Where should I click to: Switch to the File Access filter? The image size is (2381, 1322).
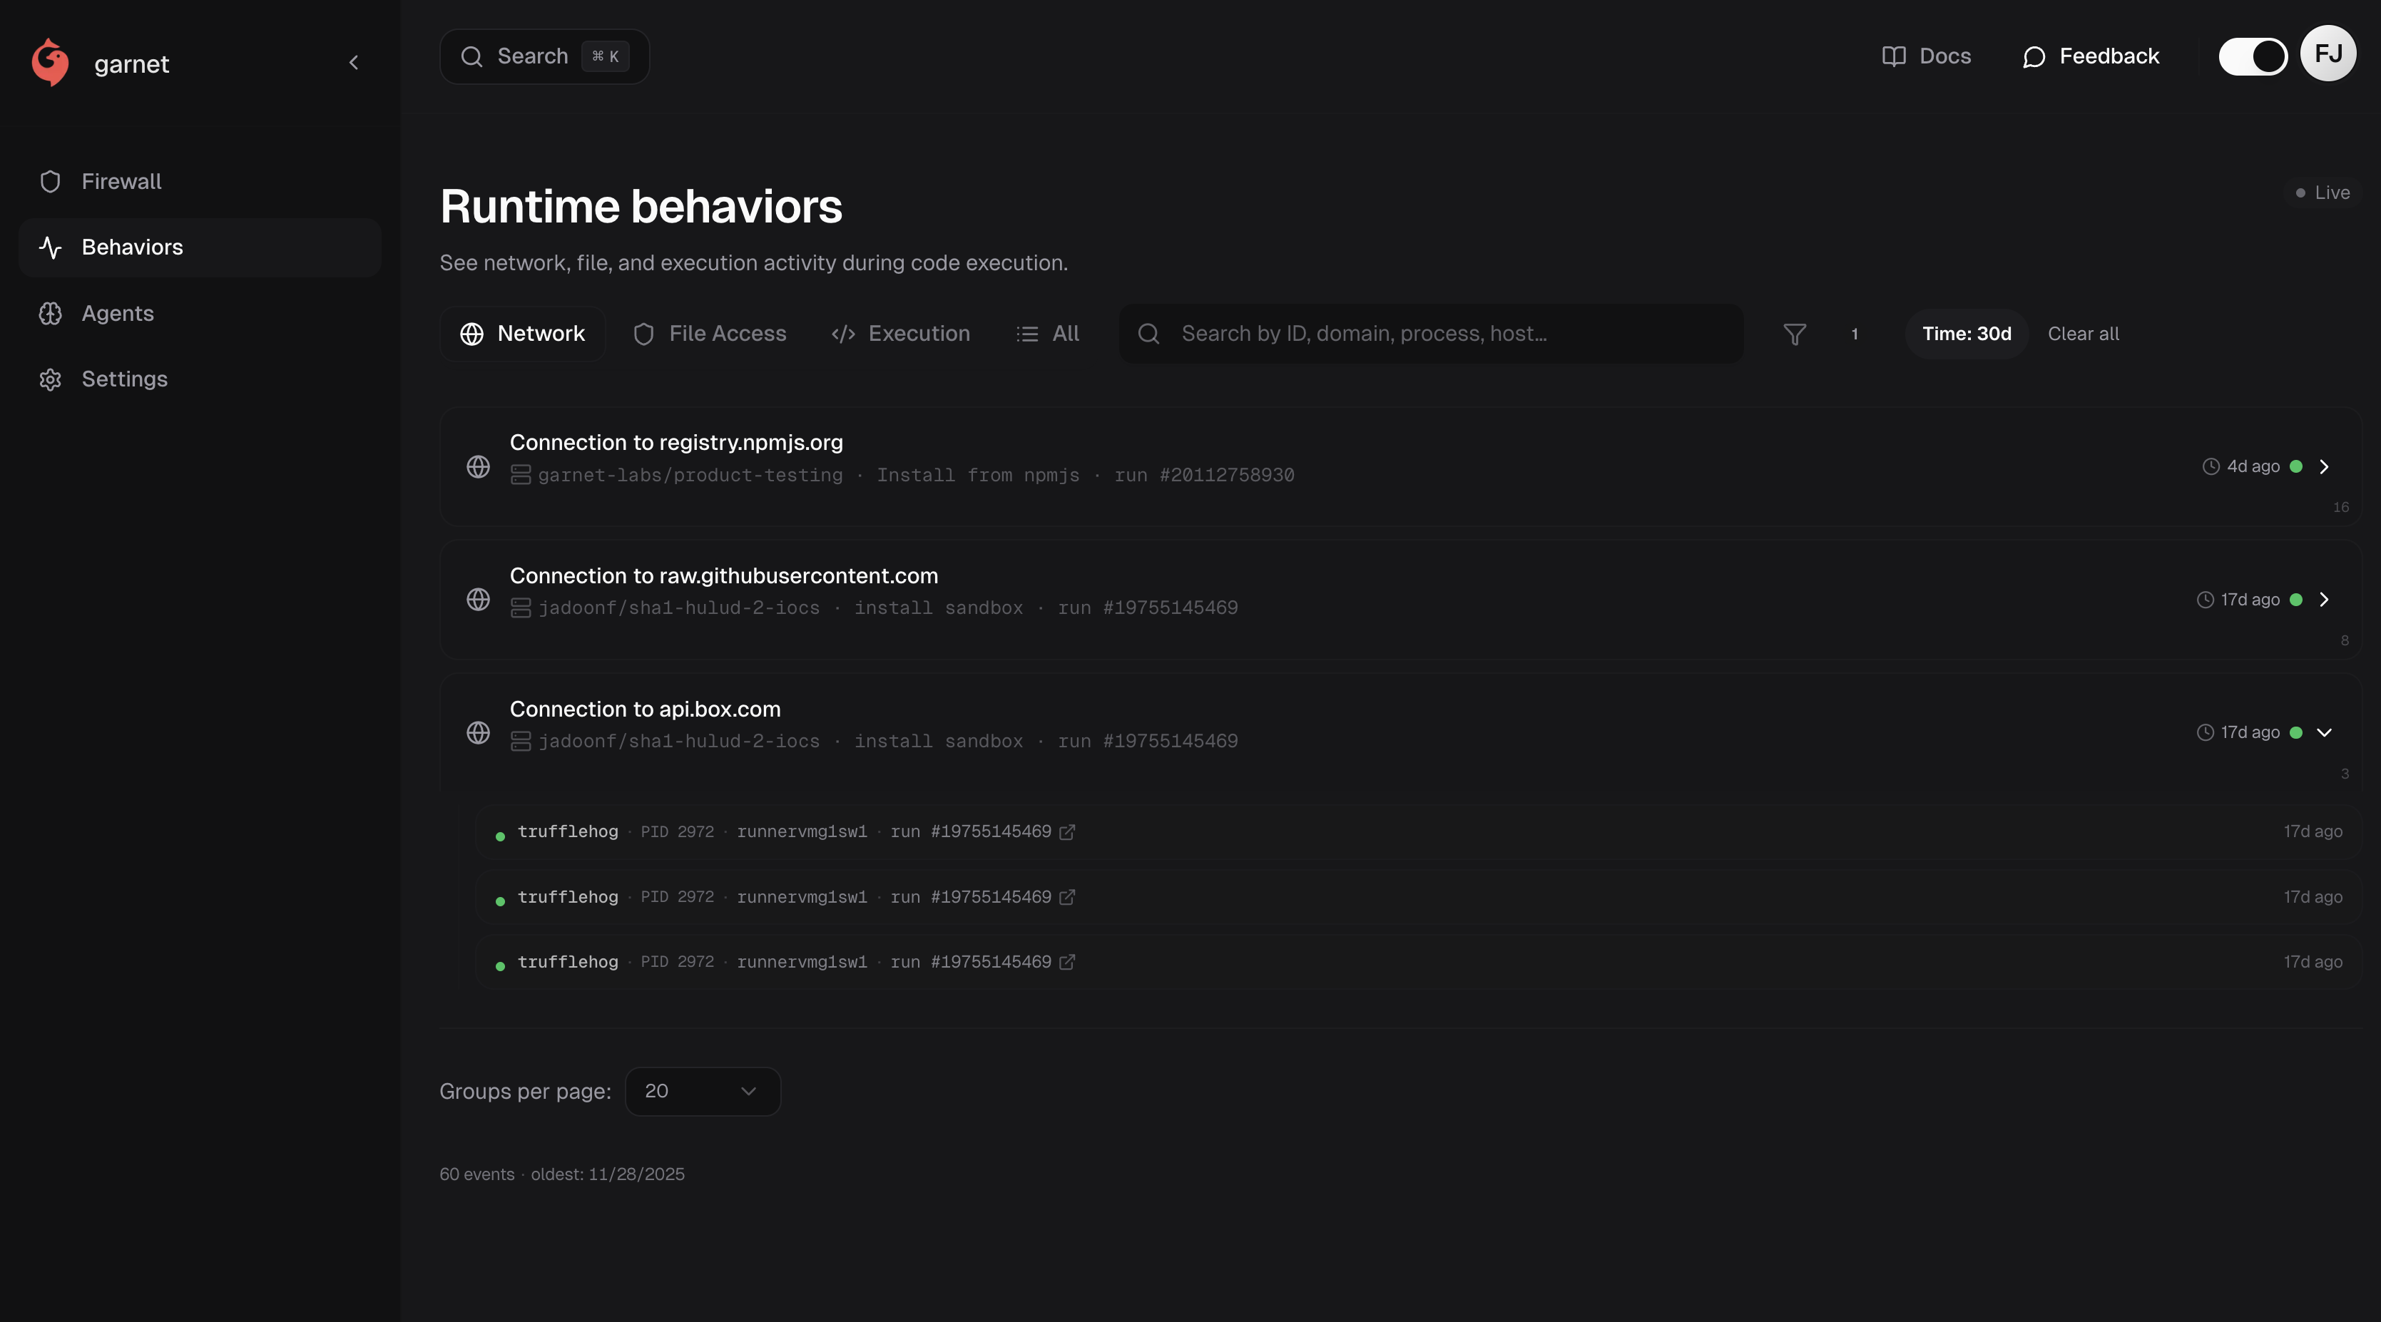709,334
